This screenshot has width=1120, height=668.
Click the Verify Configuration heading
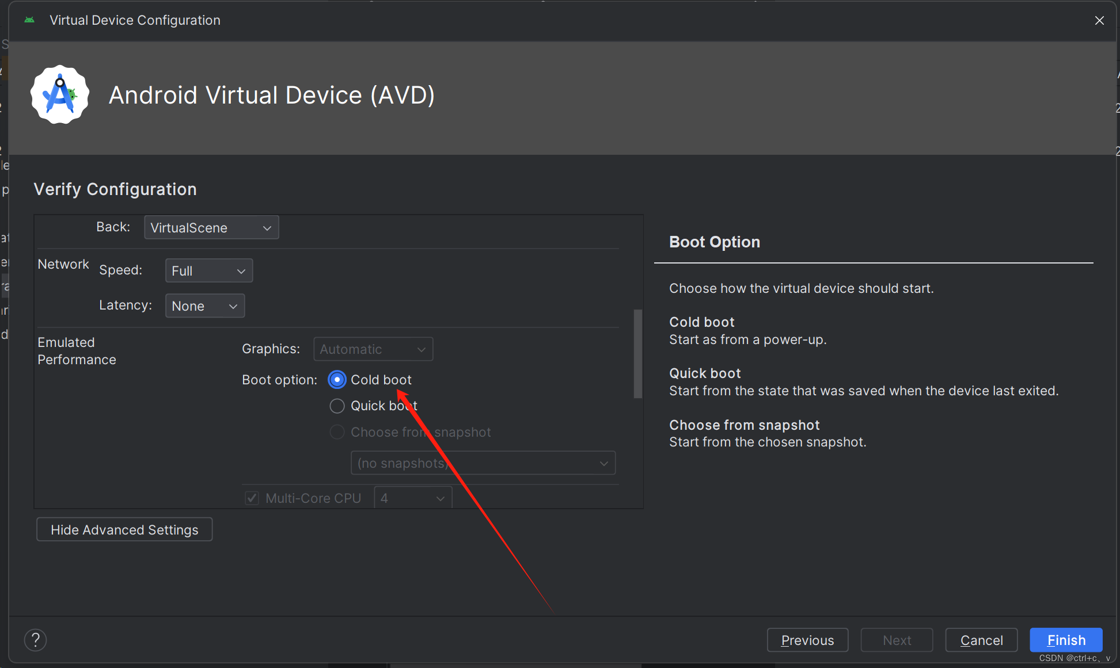pyautogui.click(x=115, y=189)
